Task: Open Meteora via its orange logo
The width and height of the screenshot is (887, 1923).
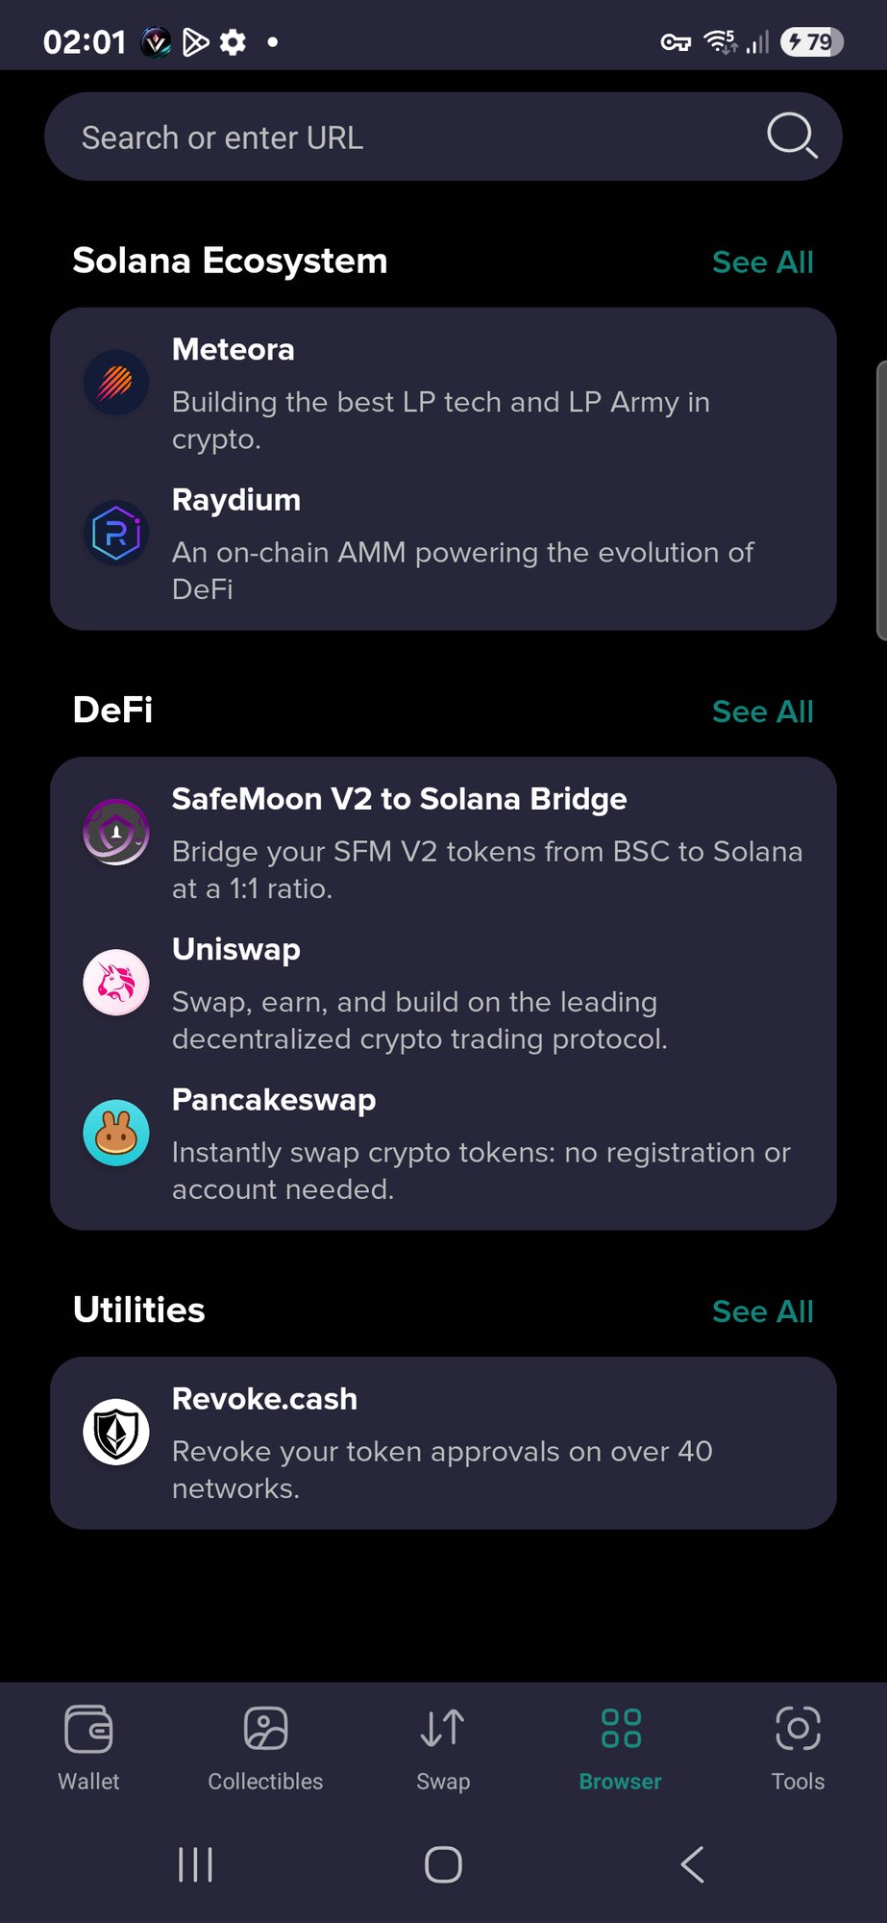Action: (116, 383)
